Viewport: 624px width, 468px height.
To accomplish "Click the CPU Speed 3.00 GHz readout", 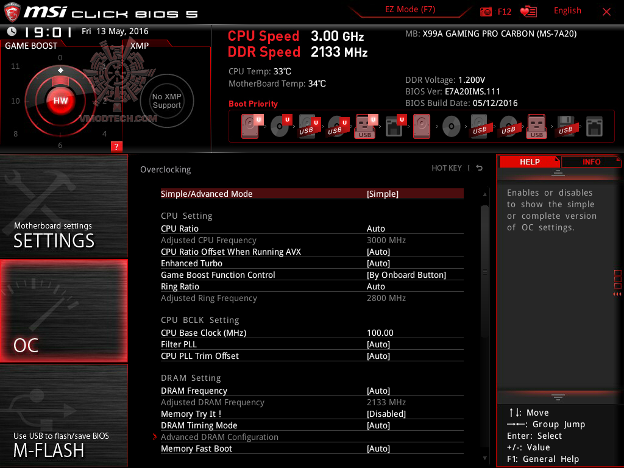I will [296, 36].
